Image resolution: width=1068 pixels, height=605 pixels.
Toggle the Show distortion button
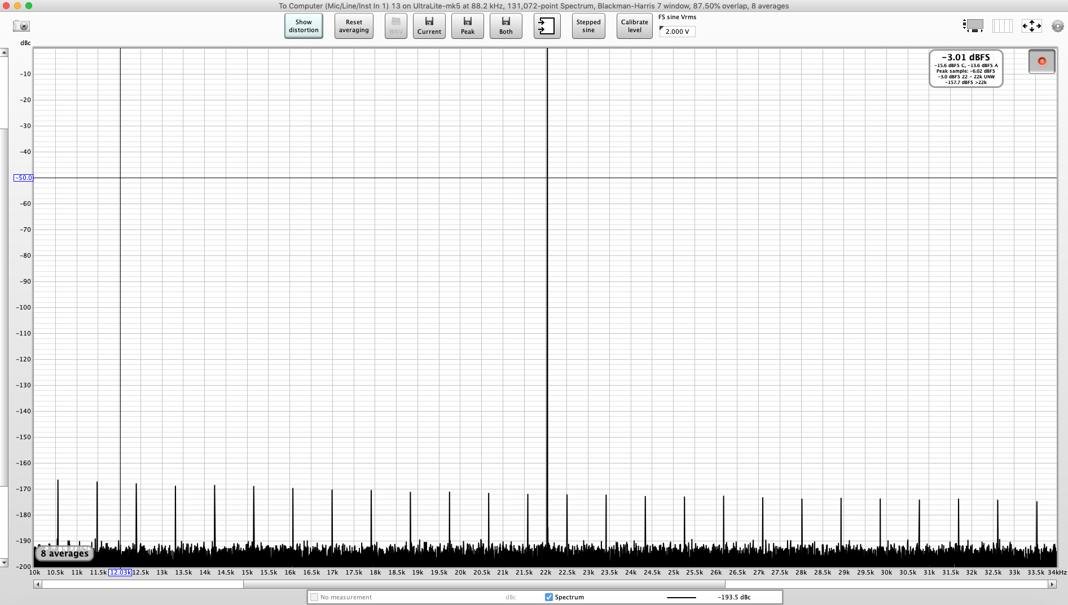(304, 26)
